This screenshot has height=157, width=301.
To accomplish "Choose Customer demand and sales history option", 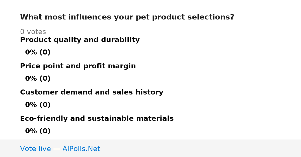I will point(92,92).
